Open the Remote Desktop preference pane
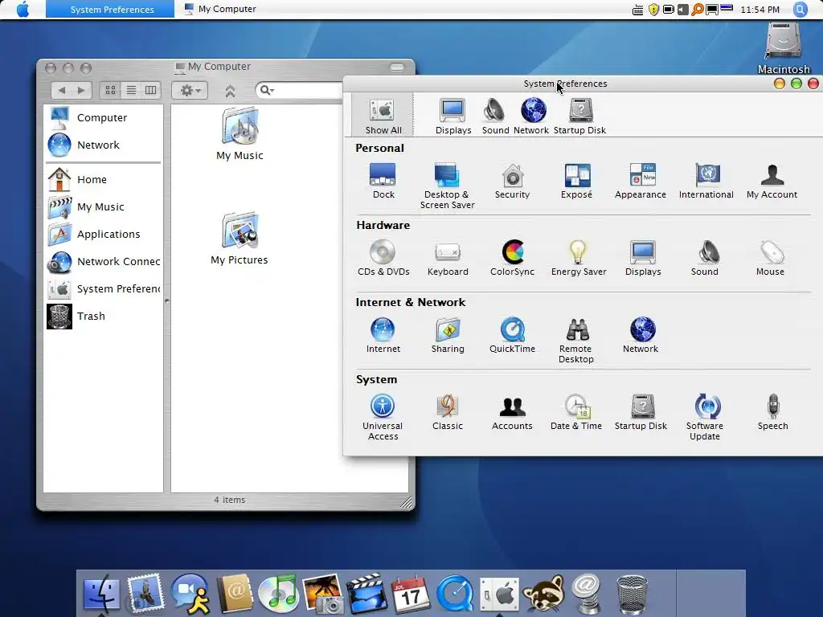The width and height of the screenshot is (823, 617). point(576,340)
